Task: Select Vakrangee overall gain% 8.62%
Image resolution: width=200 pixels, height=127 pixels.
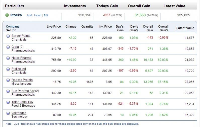Action: [x=164, y=115]
